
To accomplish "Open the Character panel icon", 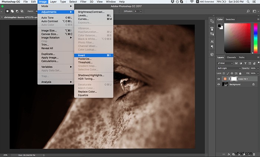I will tap(212, 42).
